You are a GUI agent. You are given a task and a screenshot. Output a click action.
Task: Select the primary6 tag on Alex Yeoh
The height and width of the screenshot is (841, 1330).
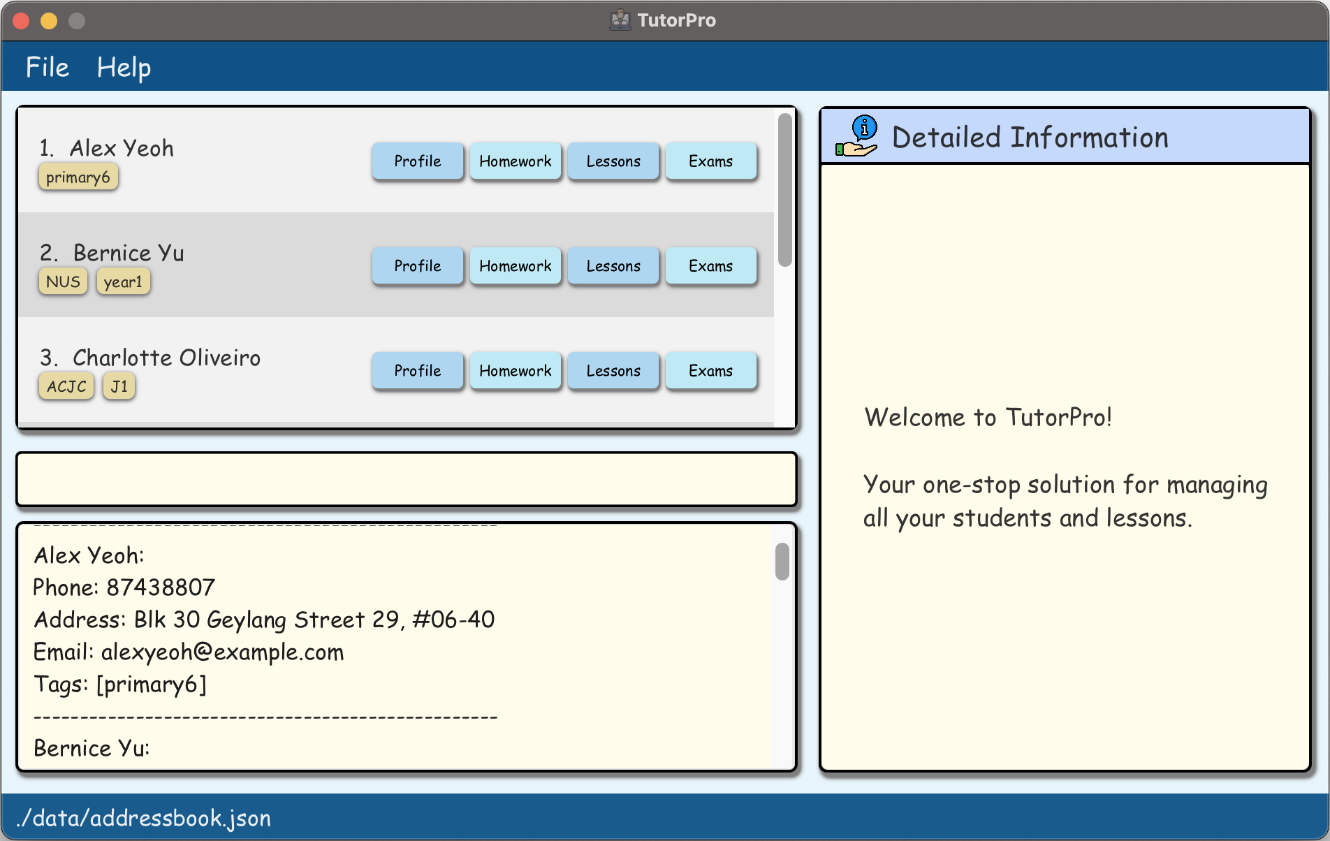point(78,177)
